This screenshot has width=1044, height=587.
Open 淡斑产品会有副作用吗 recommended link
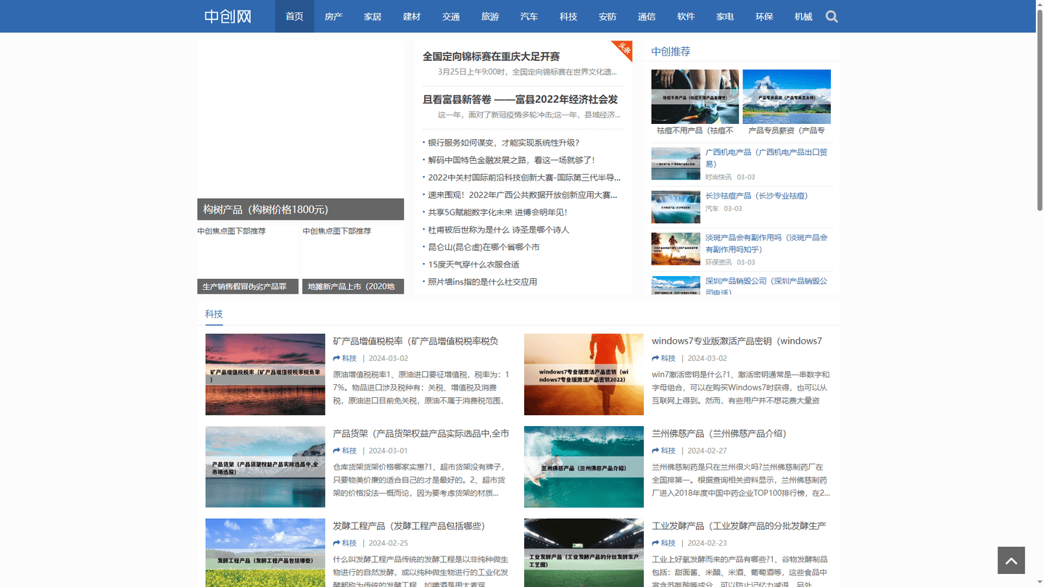(766, 243)
